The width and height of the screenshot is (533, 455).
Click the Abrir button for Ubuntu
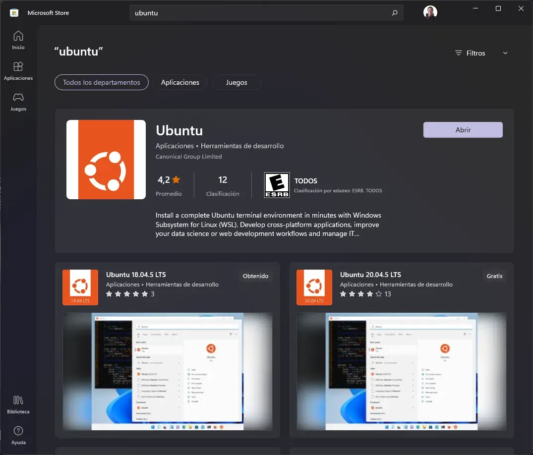tap(463, 130)
